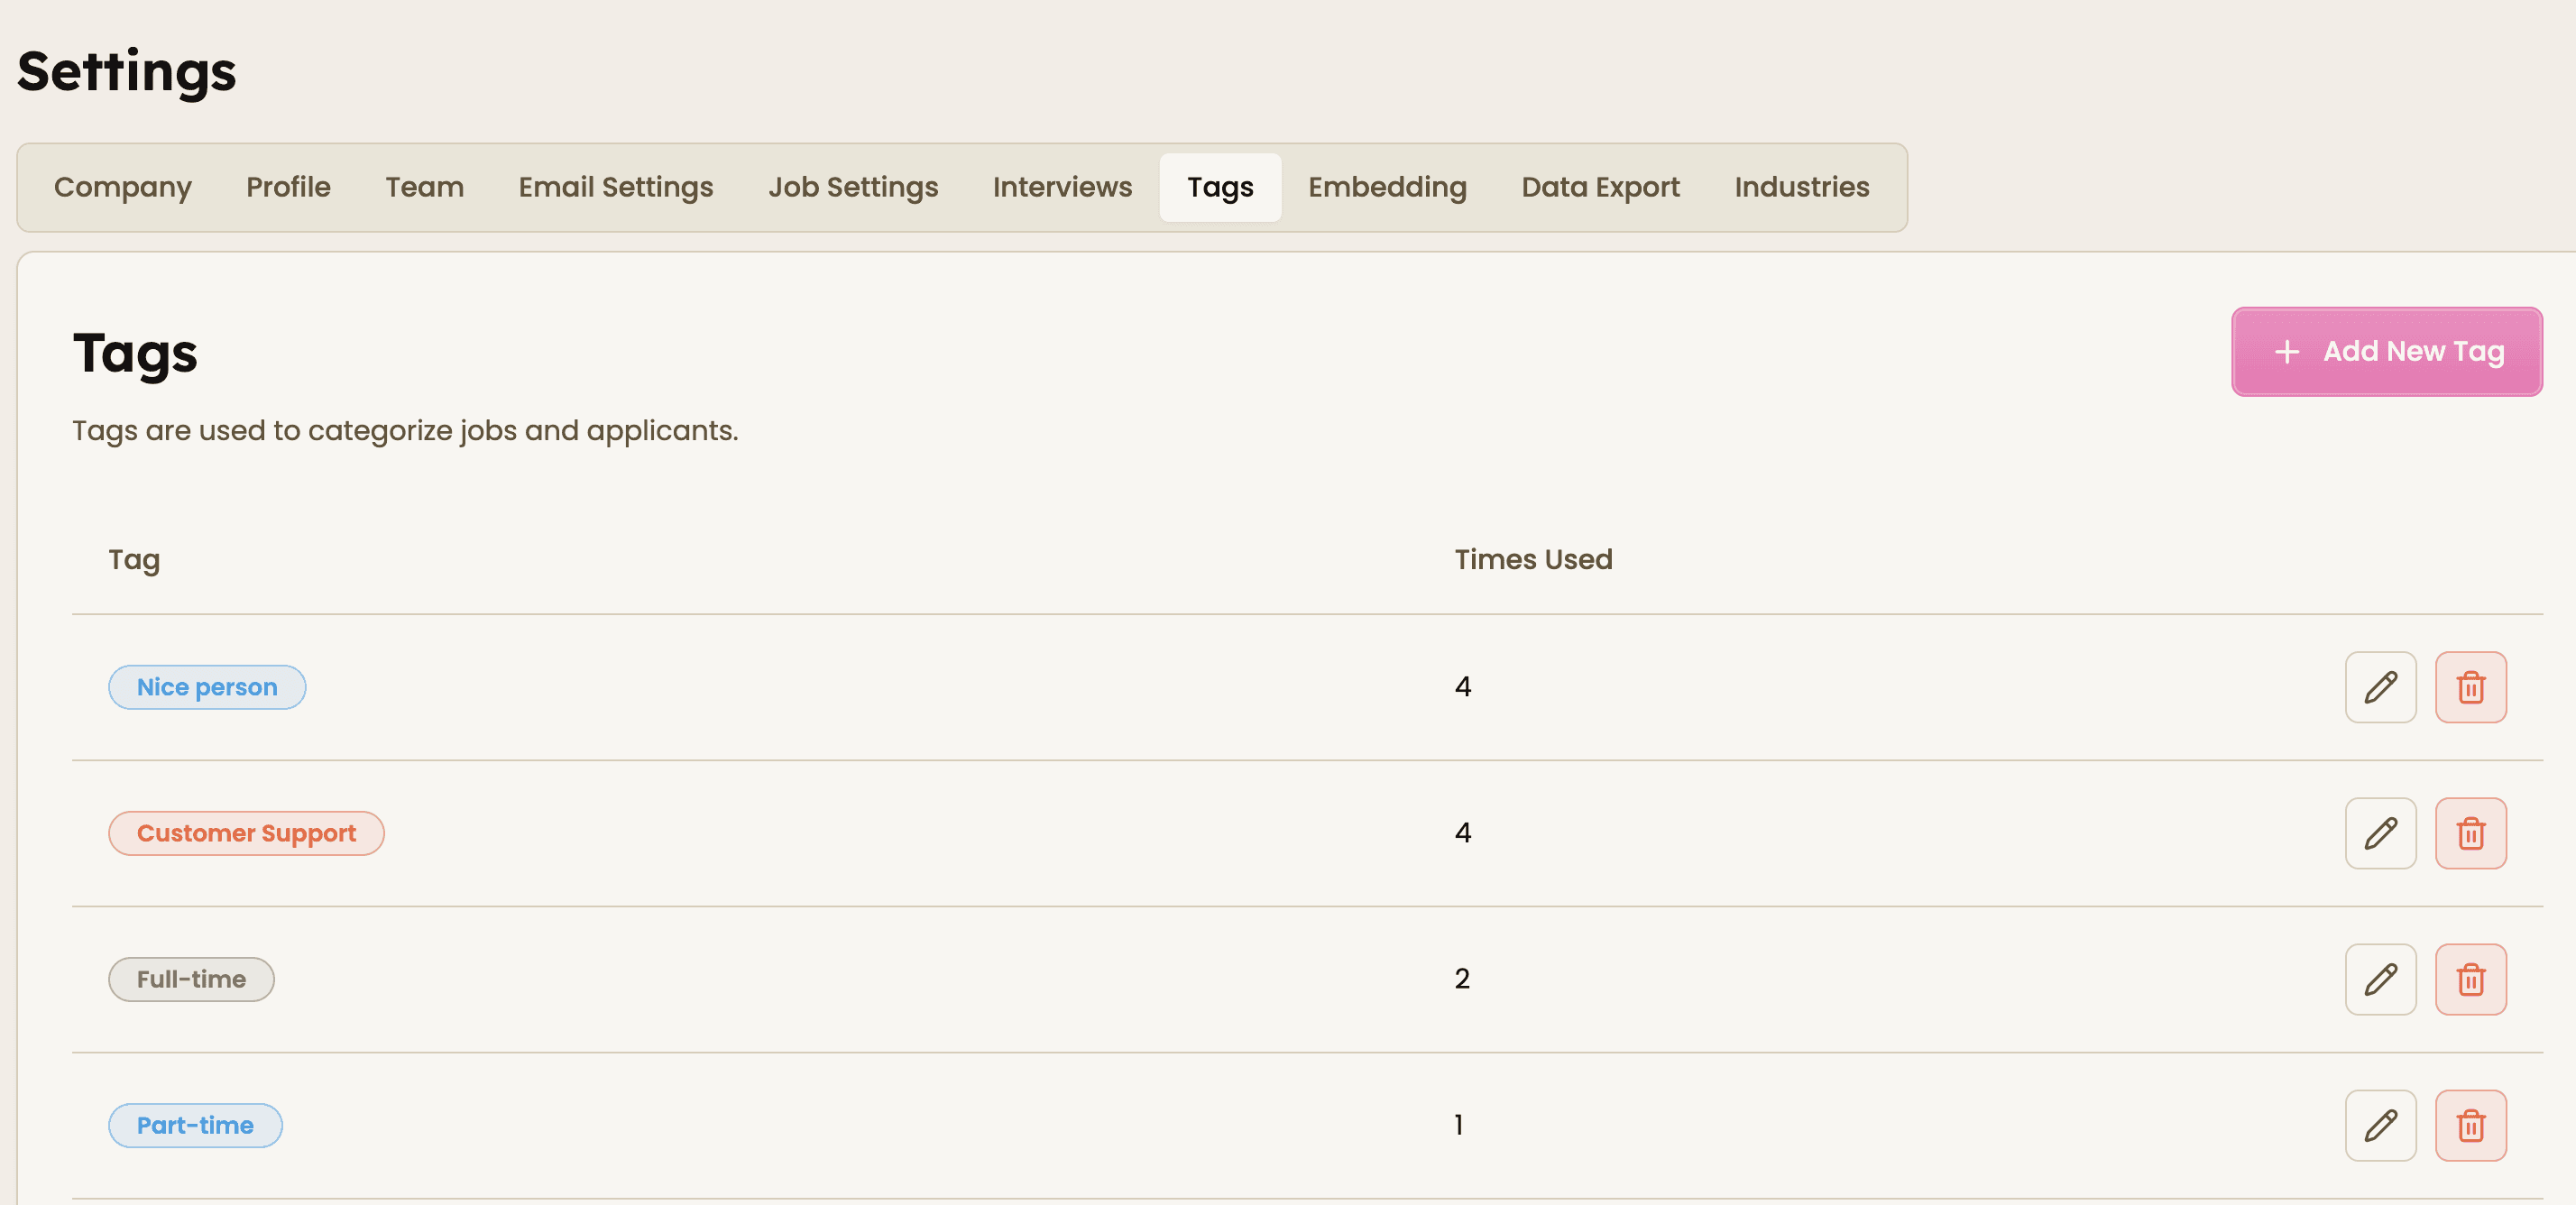Image resolution: width=2576 pixels, height=1205 pixels.
Task: Switch to the Company tab
Action: [x=123, y=187]
